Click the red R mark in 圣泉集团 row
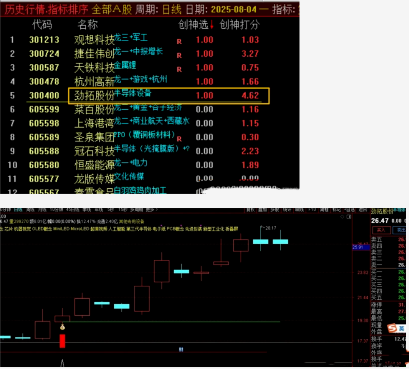The width and height of the screenshot is (409, 369). point(179,139)
